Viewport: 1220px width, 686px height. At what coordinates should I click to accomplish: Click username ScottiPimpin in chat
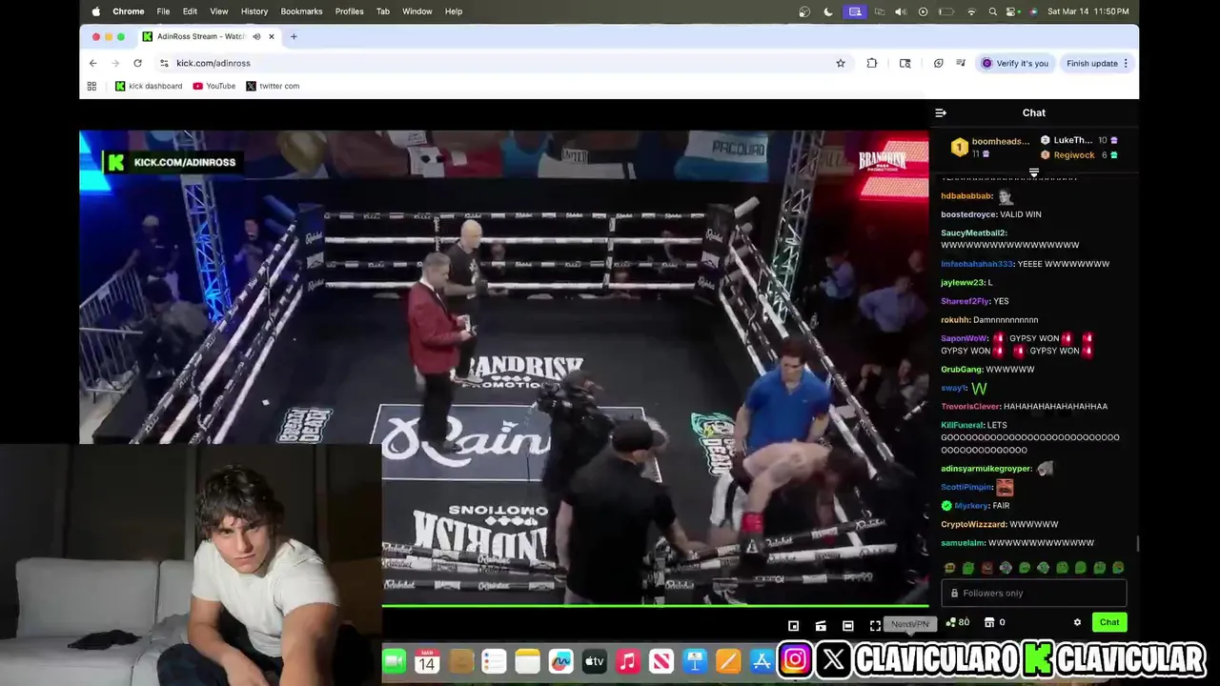point(966,487)
